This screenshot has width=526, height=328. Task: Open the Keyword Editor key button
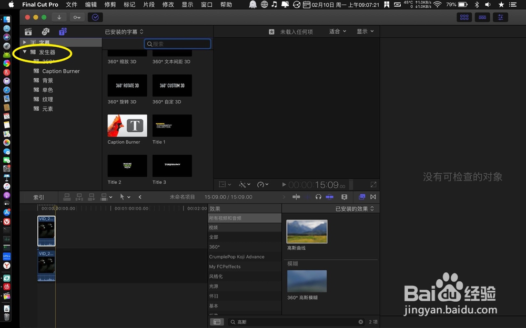click(x=77, y=17)
